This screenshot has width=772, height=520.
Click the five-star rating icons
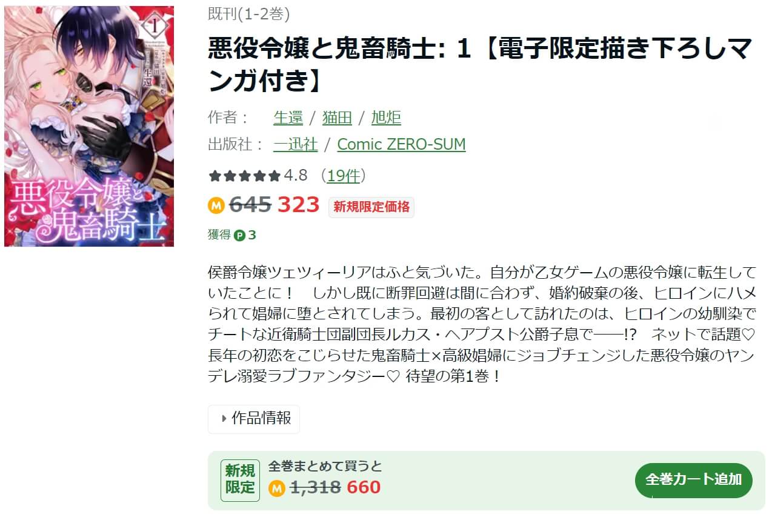point(244,176)
